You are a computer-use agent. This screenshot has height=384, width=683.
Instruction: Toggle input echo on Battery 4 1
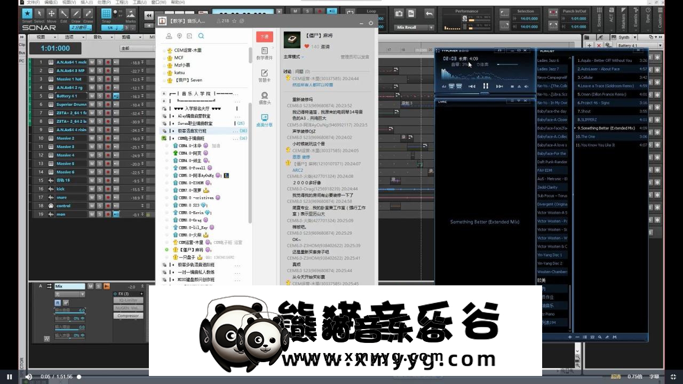pyautogui.click(x=116, y=96)
